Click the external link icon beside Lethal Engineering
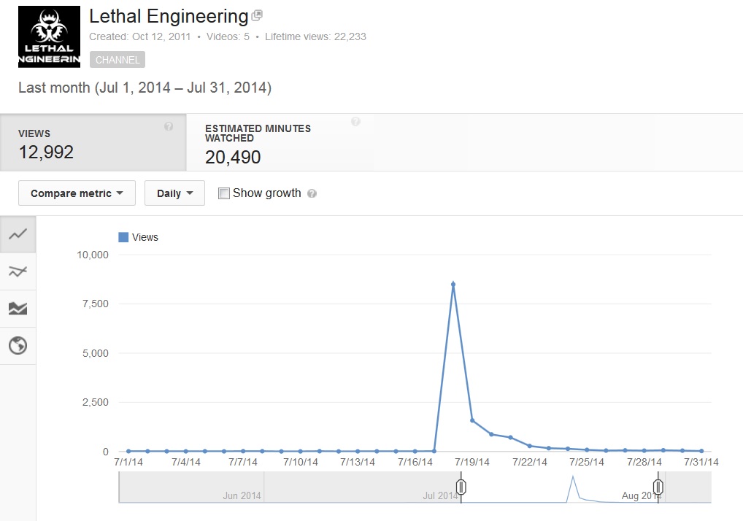This screenshot has width=743, height=521. pos(258,15)
